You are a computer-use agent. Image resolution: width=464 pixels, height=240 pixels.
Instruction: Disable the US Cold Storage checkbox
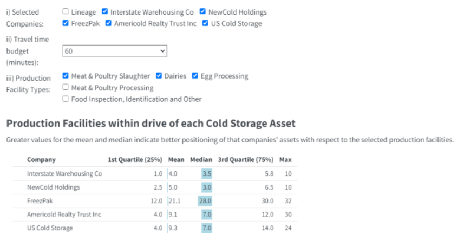206,23
